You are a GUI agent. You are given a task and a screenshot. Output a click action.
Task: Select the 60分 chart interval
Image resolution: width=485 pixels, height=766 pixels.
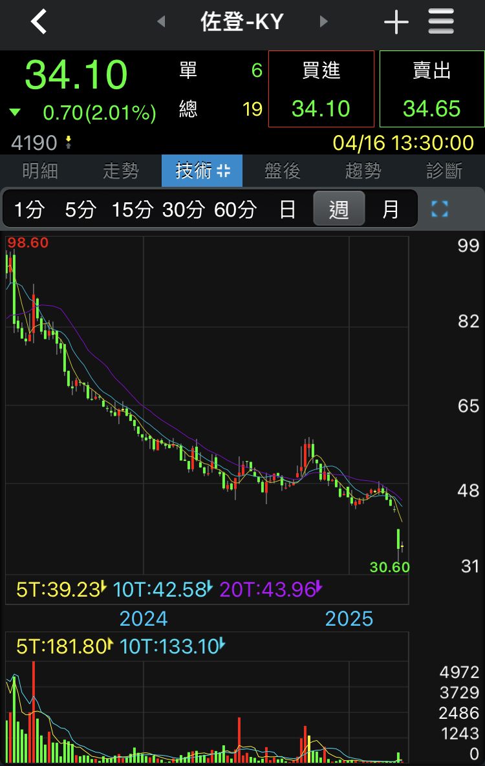[x=235, y=209]
